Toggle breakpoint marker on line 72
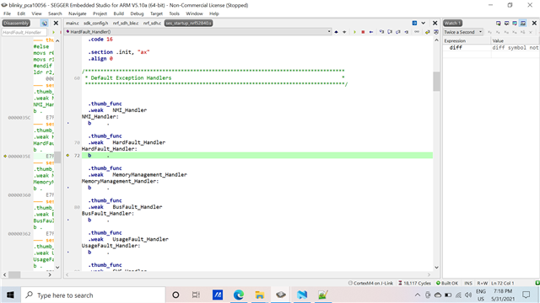Screen dimensions: 540x303 [x=67, y=155]
